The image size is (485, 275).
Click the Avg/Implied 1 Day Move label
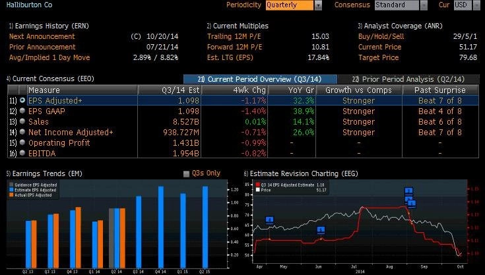pos(49,57)
